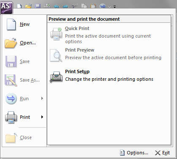Click the AS application menu button
Screen dimensions: 177x159
click(7, 8)
